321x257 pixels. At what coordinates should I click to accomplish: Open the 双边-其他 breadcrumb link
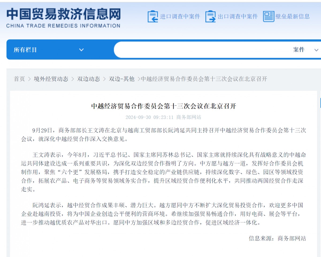click(122, 79)
